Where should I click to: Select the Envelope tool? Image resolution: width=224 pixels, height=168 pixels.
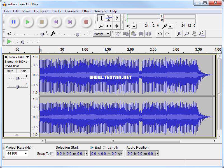109,18
